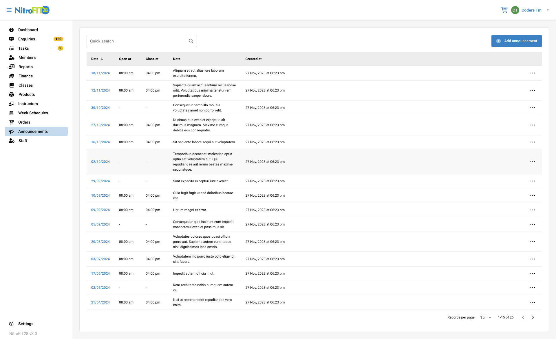Open the Members section icon
The image size is (556, 339).
point(11,57)
